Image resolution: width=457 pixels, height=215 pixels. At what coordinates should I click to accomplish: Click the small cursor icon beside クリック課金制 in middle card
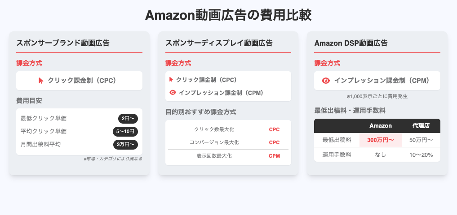[171, 79]
